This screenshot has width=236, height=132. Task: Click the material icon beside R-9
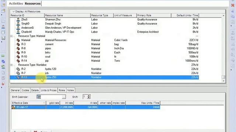pos(18,52)
